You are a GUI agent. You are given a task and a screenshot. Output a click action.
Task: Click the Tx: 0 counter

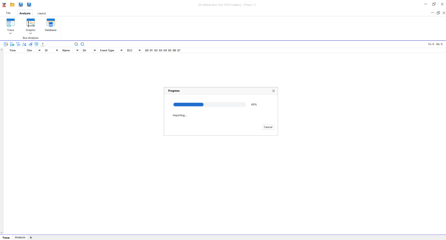431,44
